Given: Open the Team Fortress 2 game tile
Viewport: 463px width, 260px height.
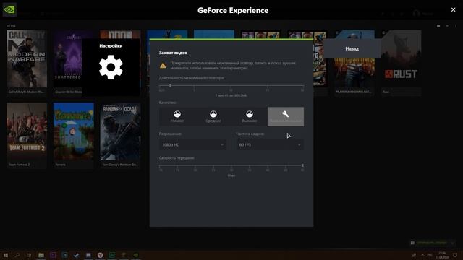Looking at the screenshot, I should 27,135.
